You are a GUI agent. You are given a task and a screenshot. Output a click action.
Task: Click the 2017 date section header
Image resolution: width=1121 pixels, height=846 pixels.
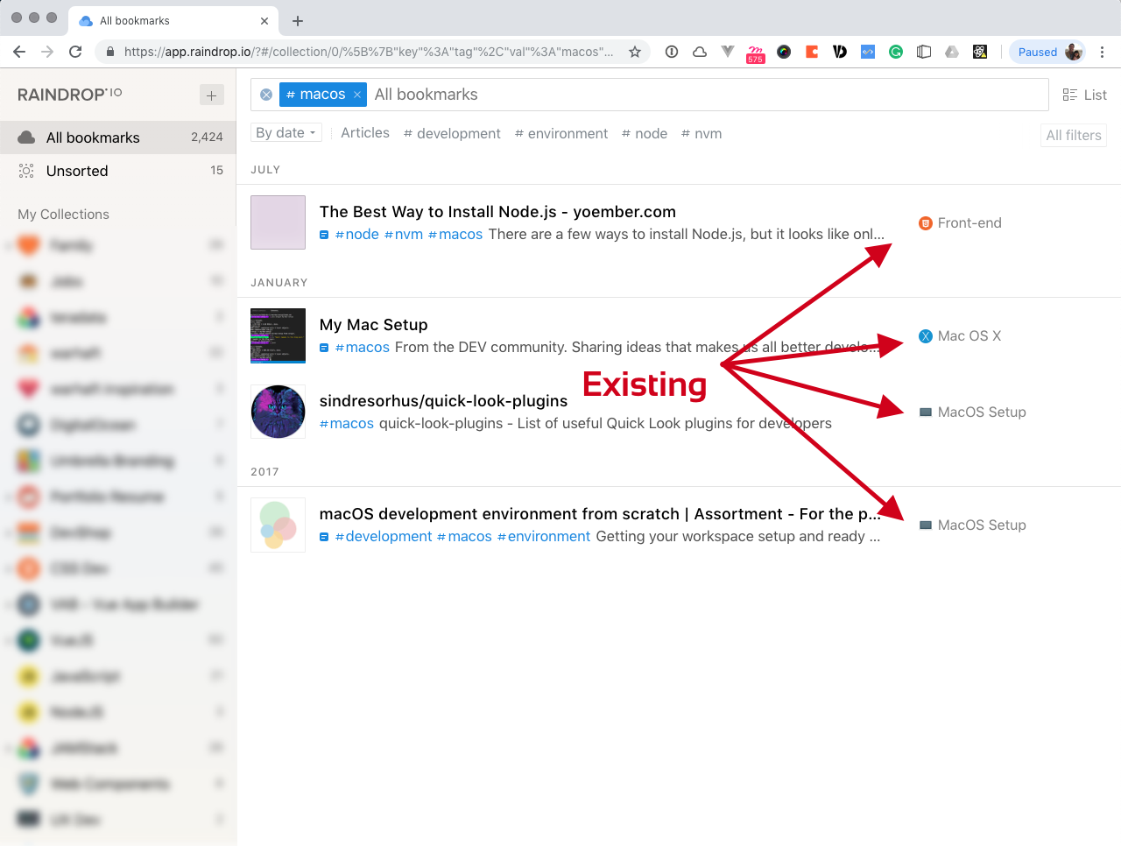[264, 472]
